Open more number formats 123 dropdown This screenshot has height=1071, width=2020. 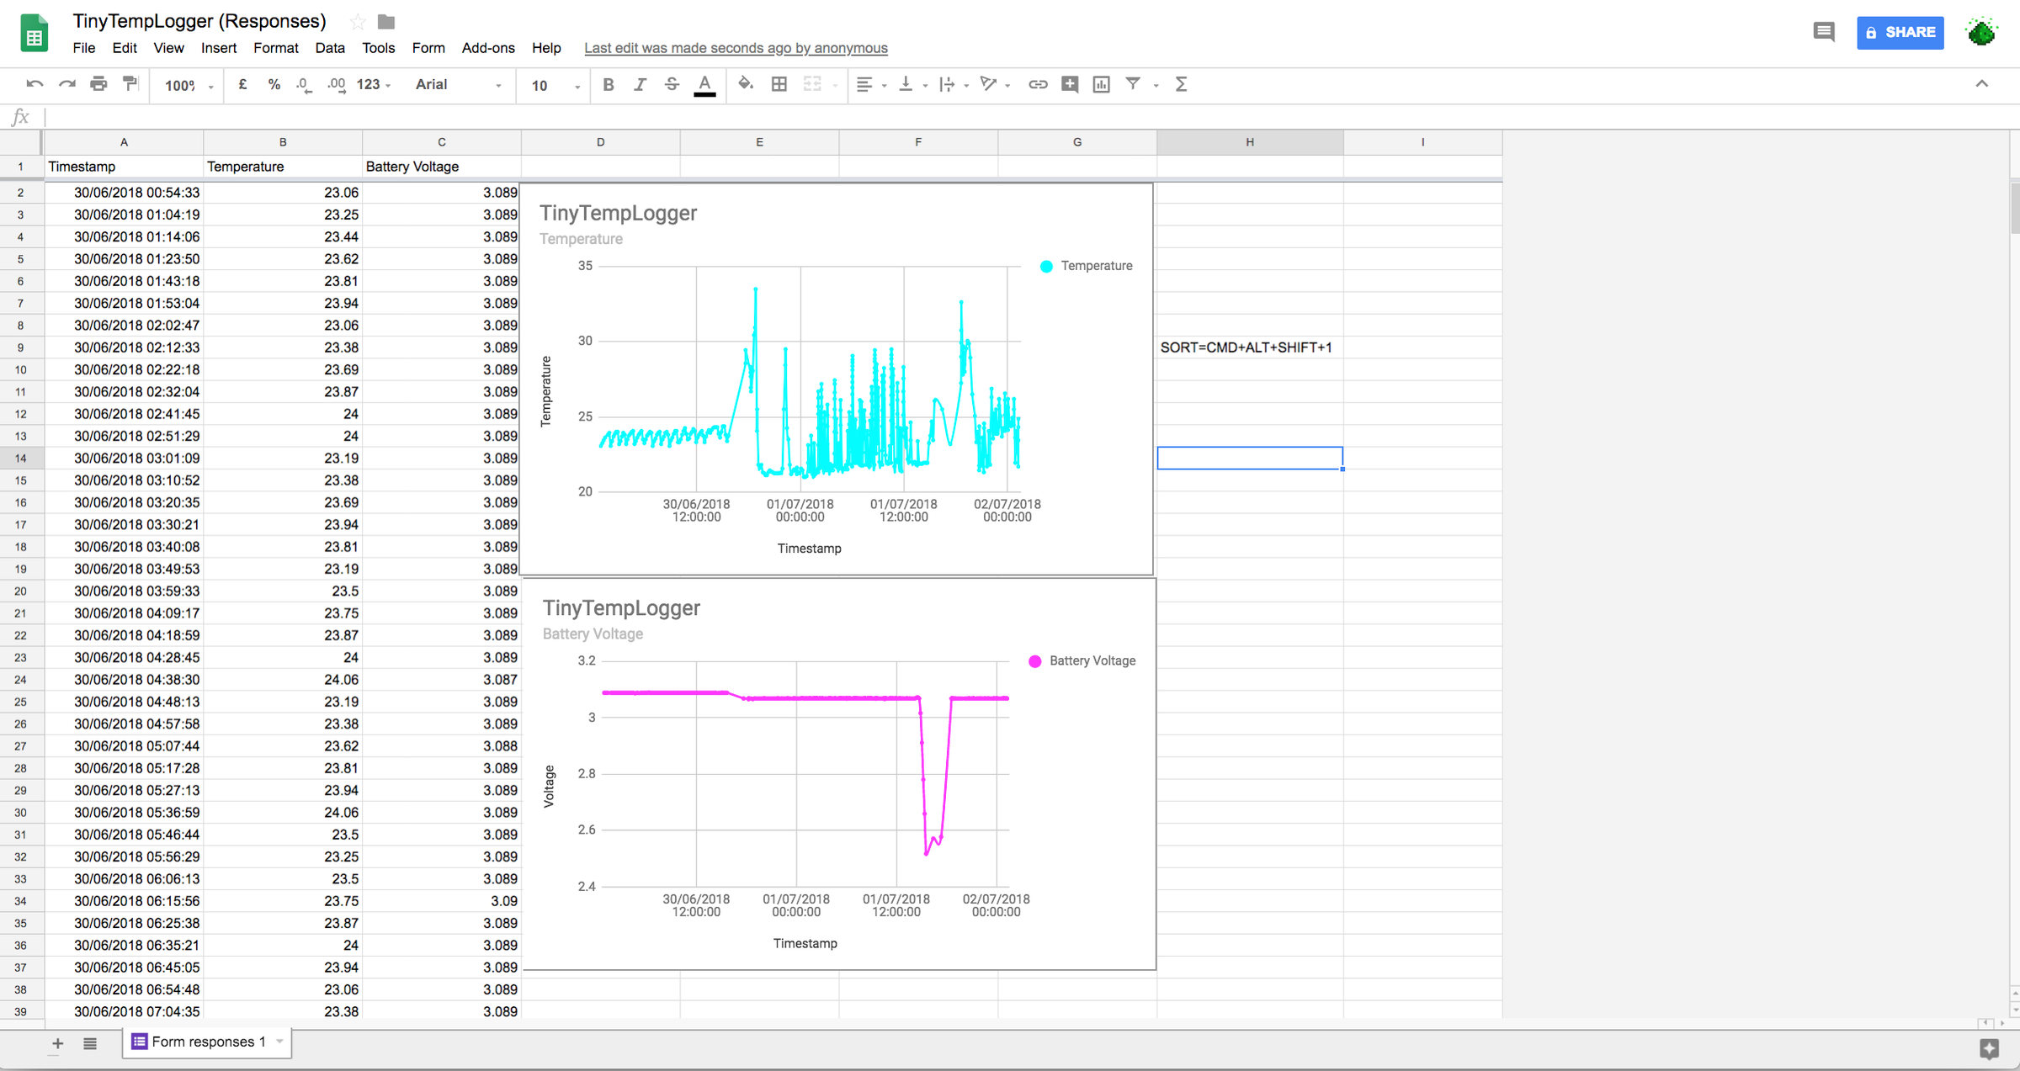[x=374, y=84]
